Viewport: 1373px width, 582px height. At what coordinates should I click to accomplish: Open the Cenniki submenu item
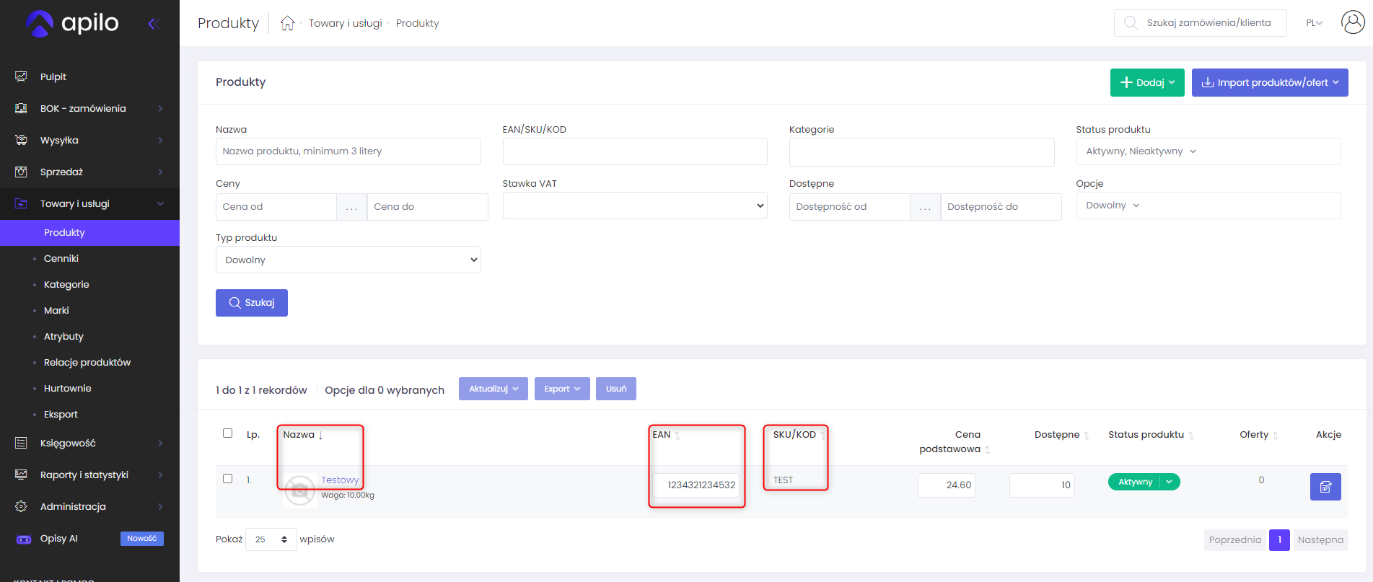click(61, 258)
